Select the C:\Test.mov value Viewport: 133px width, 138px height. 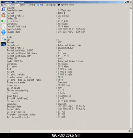point(65,11)
